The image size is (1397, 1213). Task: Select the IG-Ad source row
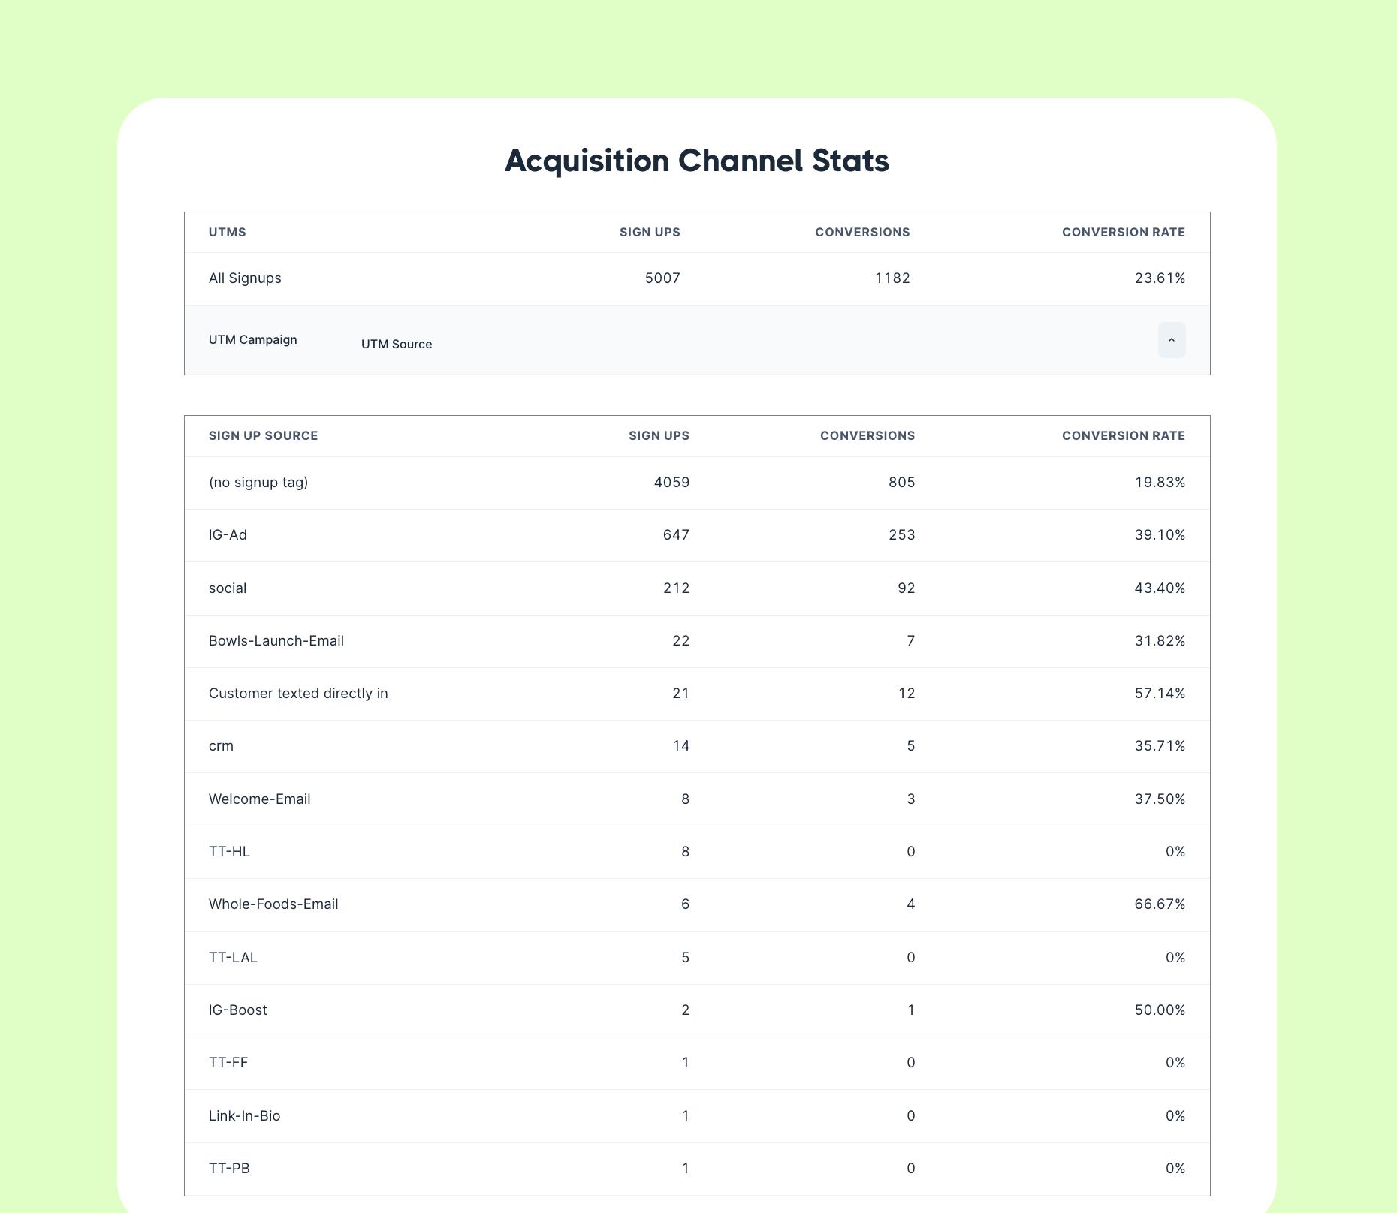coord(697,535)
